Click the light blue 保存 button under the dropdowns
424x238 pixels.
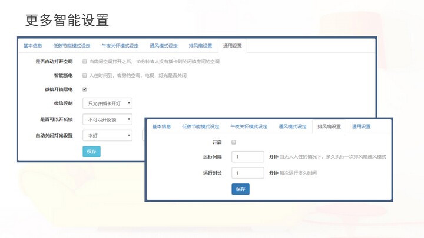pos(91,151)
